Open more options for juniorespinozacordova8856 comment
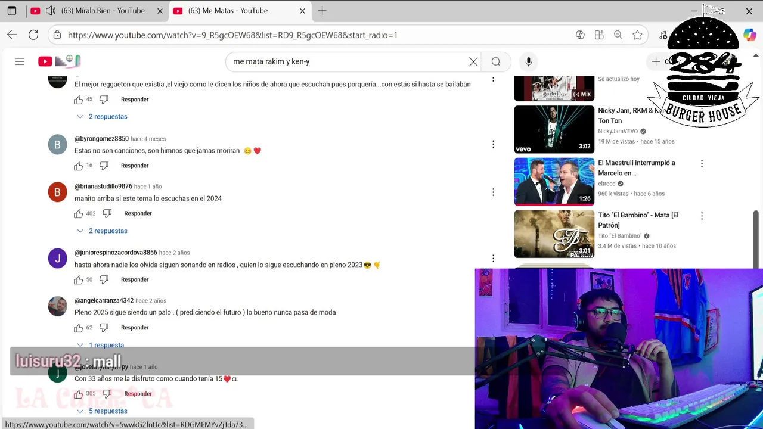 tap(493, 258)
